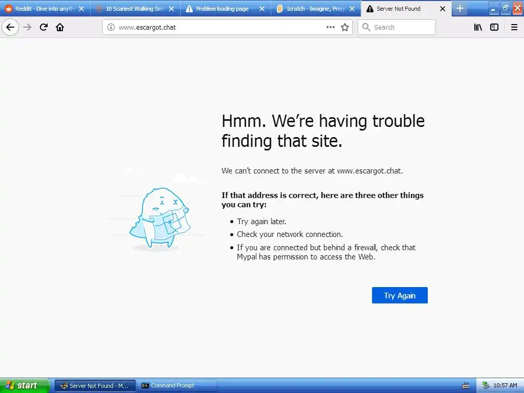Click the 'Hmm. We're having trouble' heading
The height and width of the screenshot is (393, 524).
pos(323,130)
